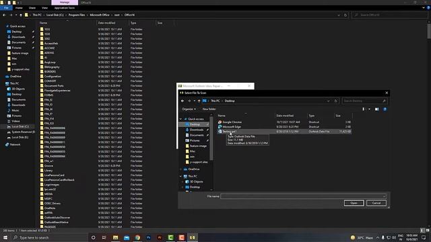Click Desktop in dialog breadcrumb path
Screen dimensions: 431x242
230,101
